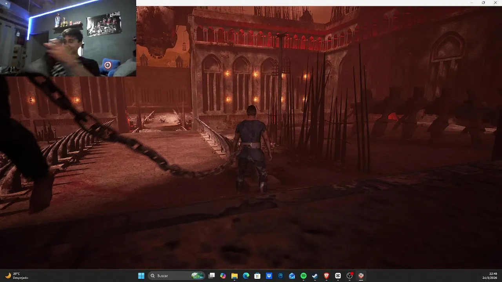The height and width of the screenshot is (282, 502).
Task: Close the game window
Action: click(x=495, y=3)
